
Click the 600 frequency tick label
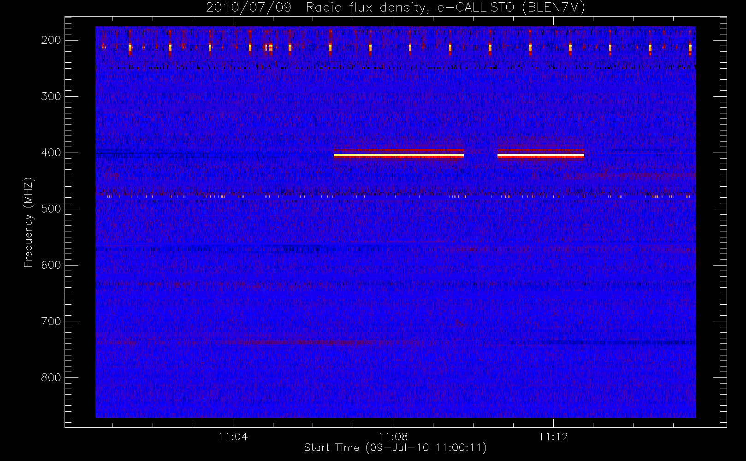pyautogui.click(x=51, y=265)
